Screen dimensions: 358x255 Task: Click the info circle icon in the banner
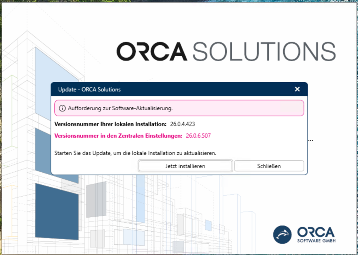(62, 108)
